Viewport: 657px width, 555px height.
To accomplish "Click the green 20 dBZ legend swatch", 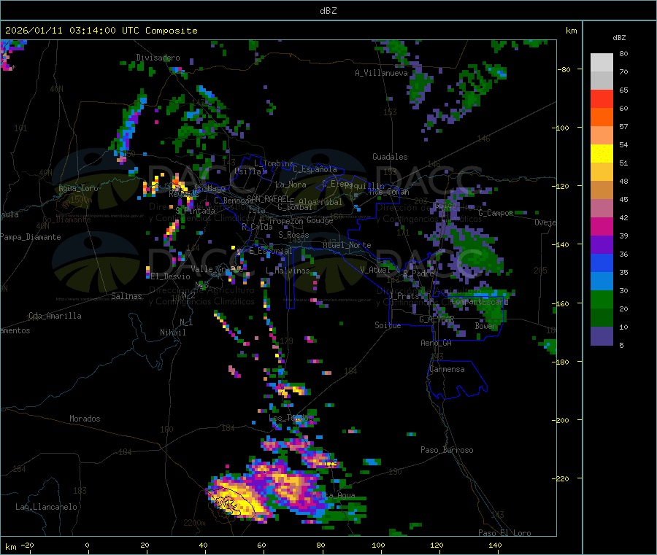I will [x=602, y=299].
